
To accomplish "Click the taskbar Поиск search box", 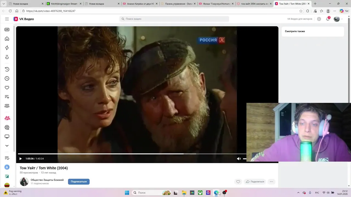I will [x=151, y=193].
